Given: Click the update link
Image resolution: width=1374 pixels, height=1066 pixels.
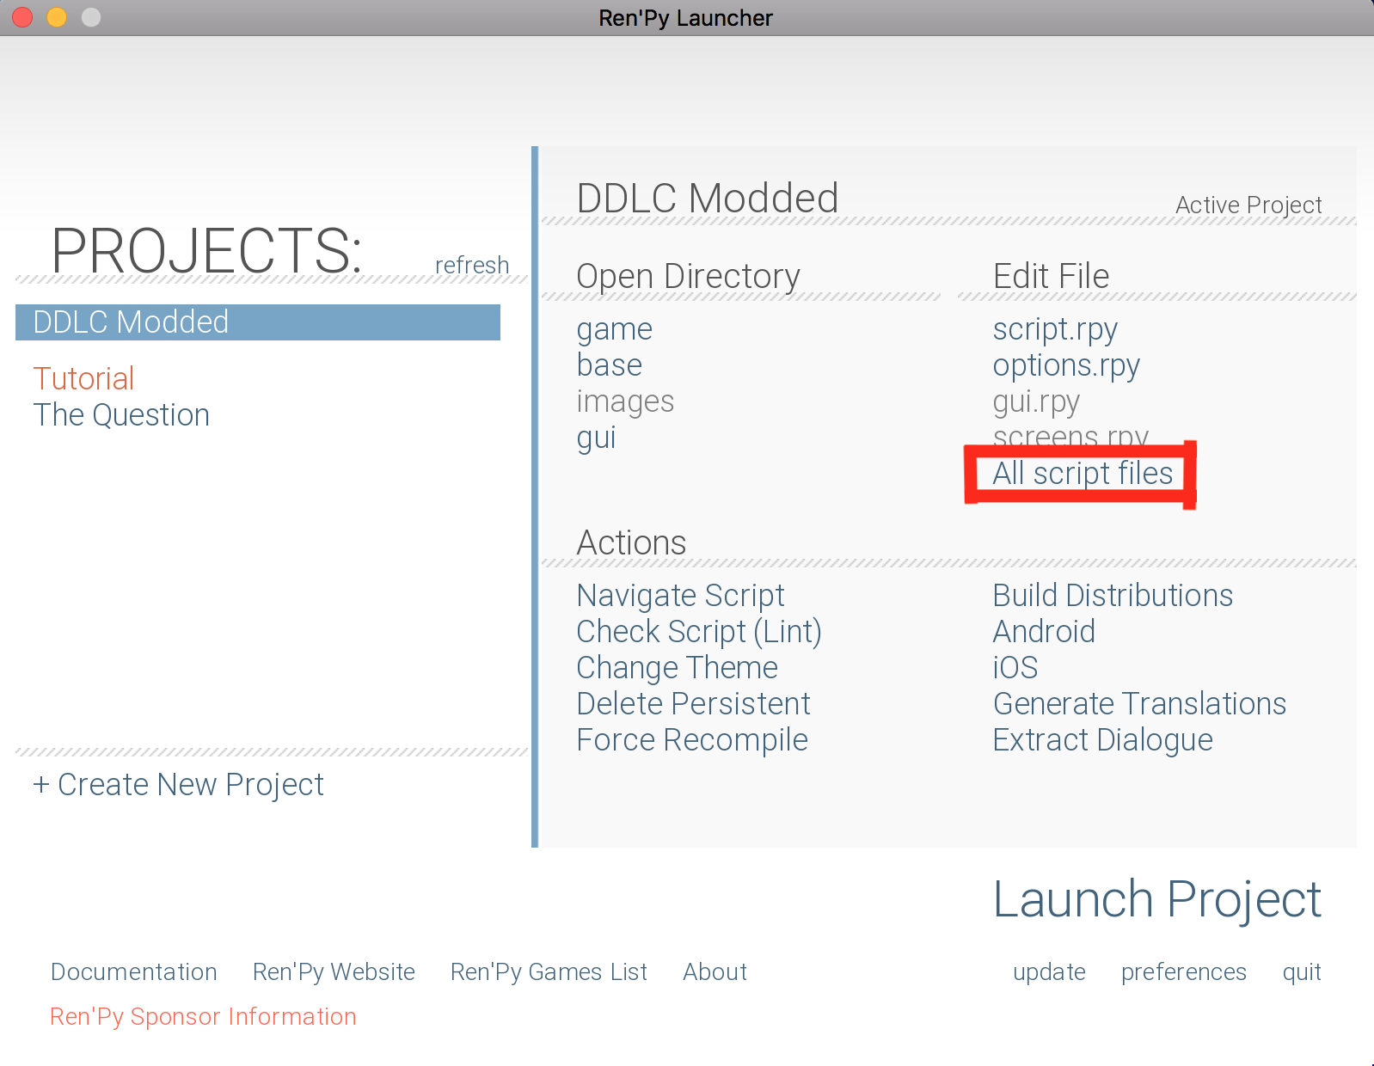Looking at the screenshot, I should (1049, 972).
